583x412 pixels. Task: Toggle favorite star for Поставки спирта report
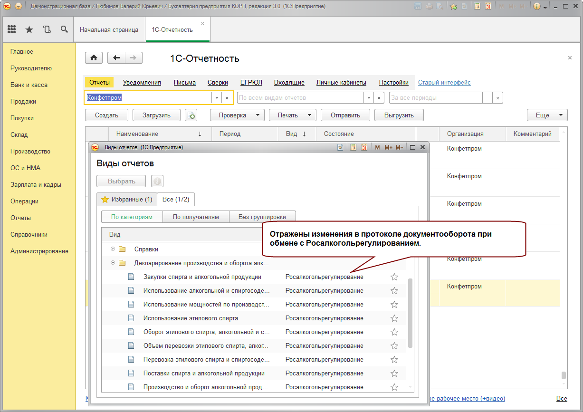(x=394, y=374)
